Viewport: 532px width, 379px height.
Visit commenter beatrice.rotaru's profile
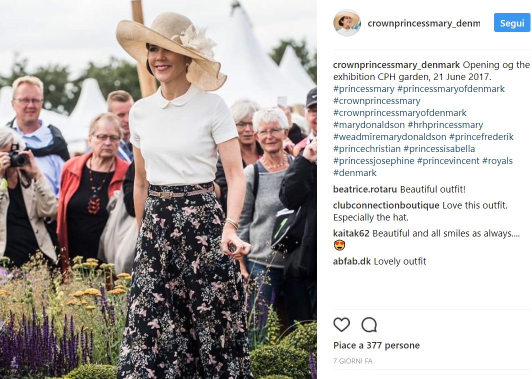coord(364,189)
